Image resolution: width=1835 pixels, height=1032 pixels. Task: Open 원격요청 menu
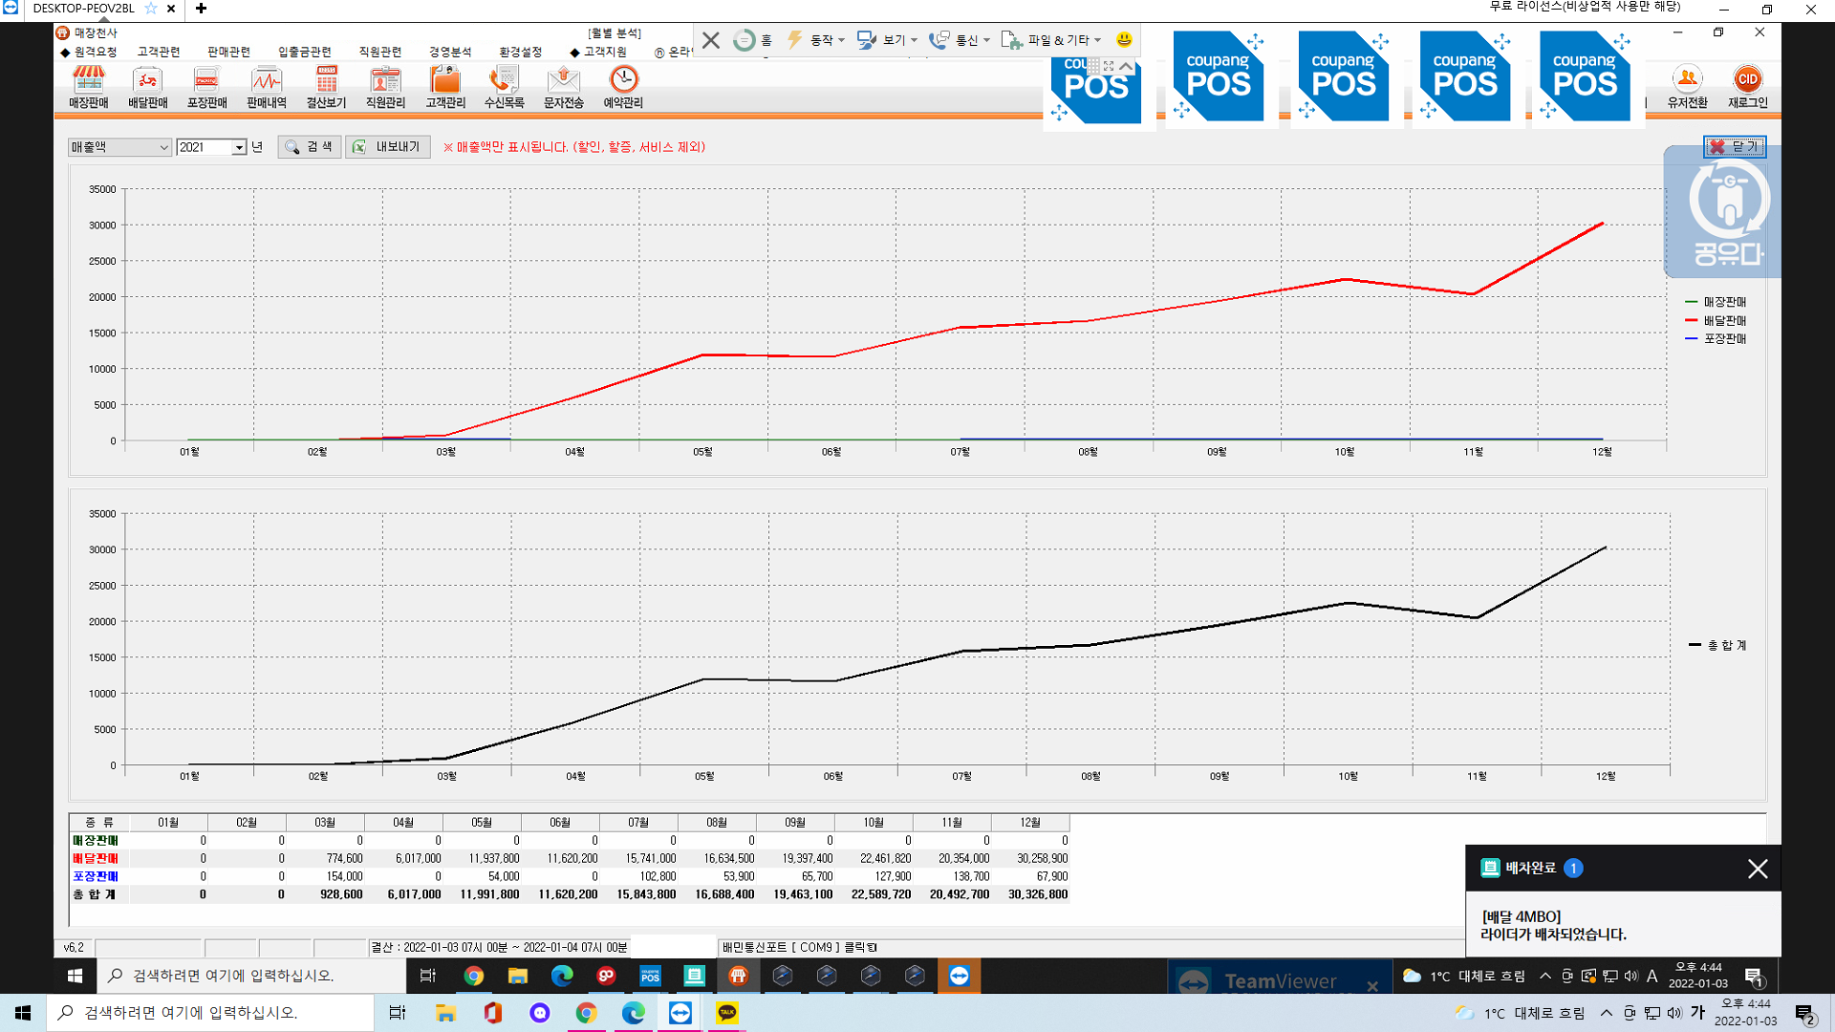[x=89, y=52]
